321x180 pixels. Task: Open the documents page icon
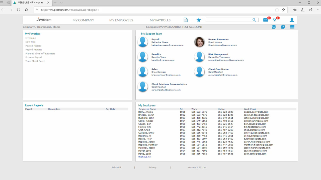(186, 20)
